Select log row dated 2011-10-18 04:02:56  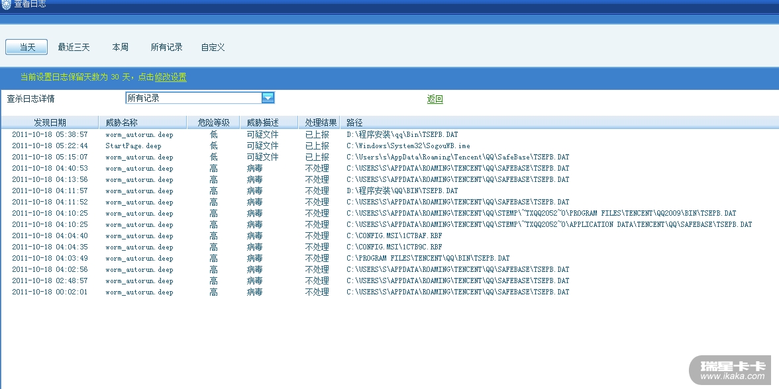pos(389,269)
